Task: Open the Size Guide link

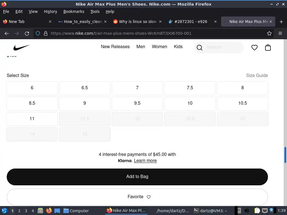Action: (257, 75)
